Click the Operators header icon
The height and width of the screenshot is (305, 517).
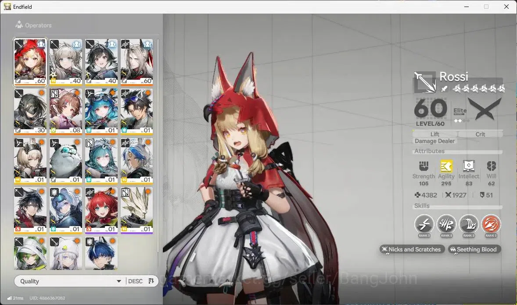19,25
